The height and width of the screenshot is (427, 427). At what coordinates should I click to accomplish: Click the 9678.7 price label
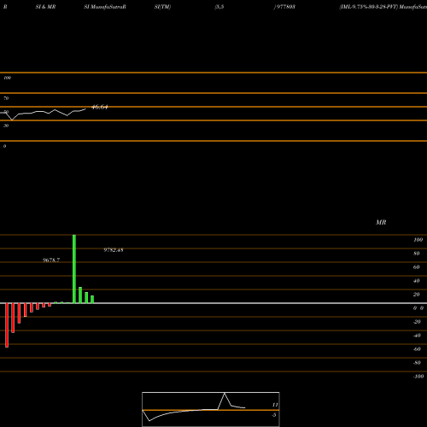coord(51,260)
